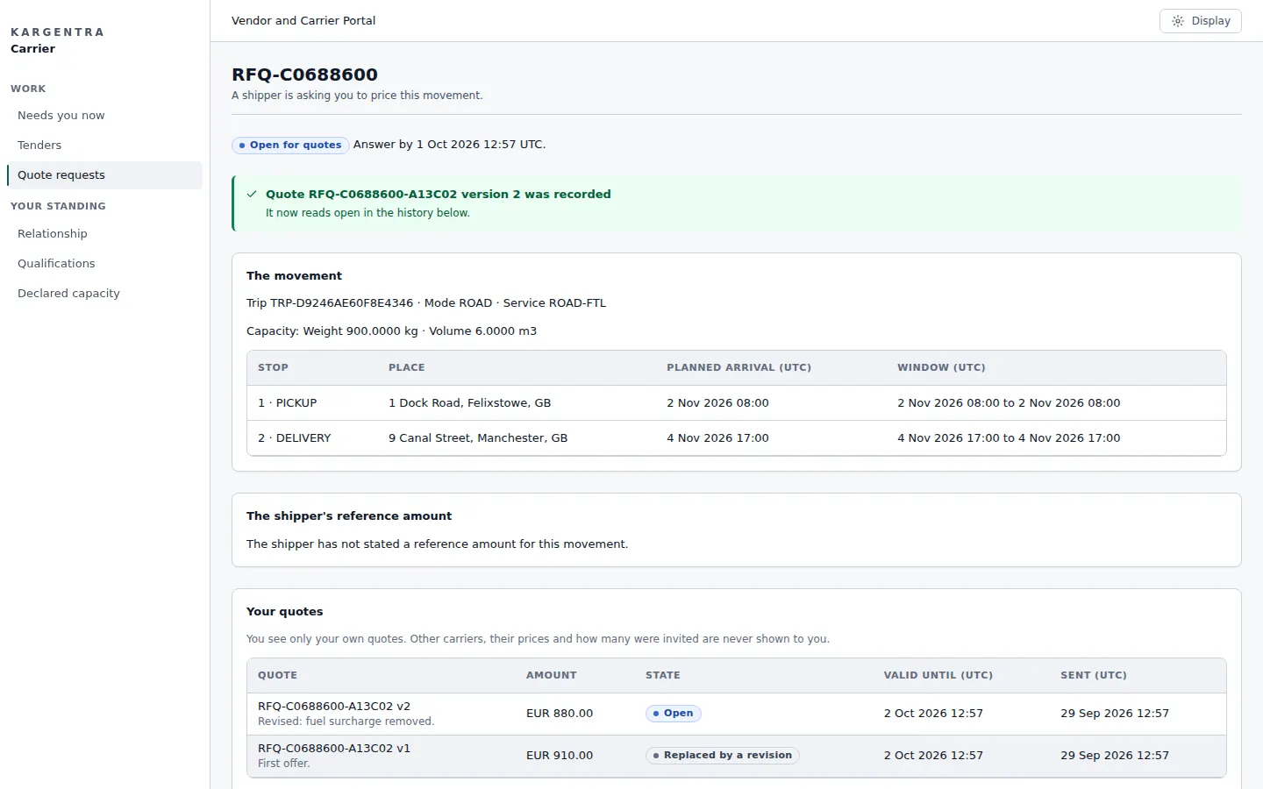
Task: Open Needs you now in sidebar
Action: coord(104,115)
